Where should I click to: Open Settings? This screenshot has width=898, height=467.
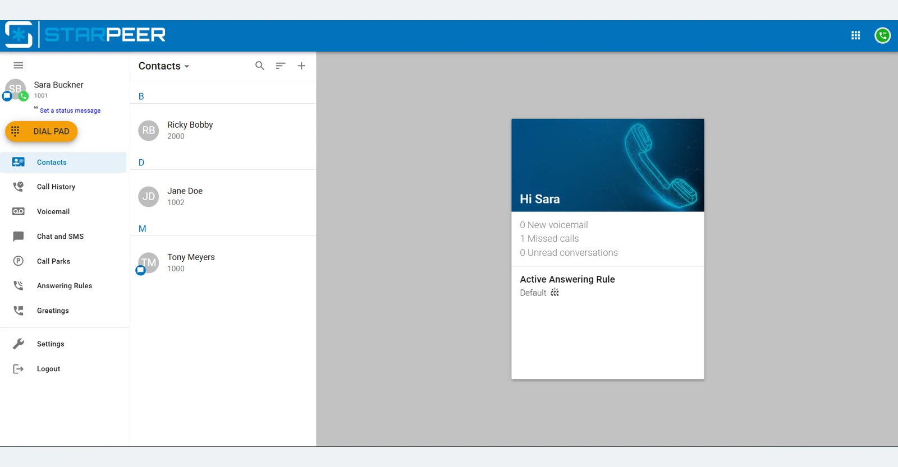tap(63, 344)
